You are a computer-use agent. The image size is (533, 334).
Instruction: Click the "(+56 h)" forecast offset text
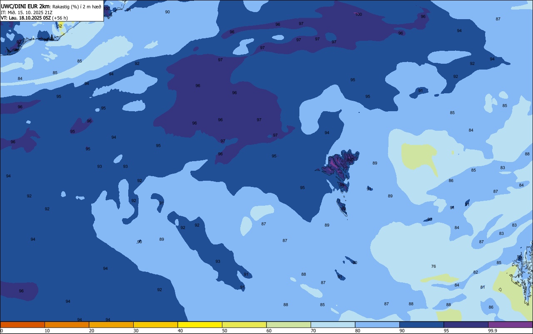(x=60, y=18)
